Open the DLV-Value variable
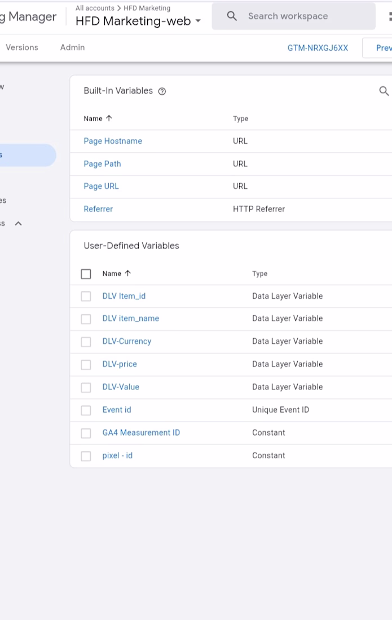Screen dimensions: 392x620 [121, 387]
